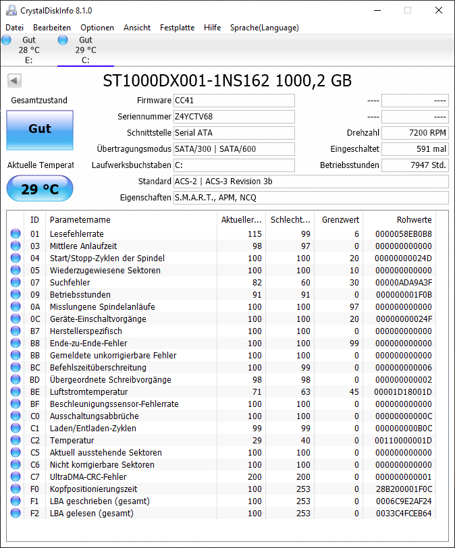Open the Sprache(Language) menu
Image resolution: width=455 pixels, height=548 pixels.
coord(265,28)
